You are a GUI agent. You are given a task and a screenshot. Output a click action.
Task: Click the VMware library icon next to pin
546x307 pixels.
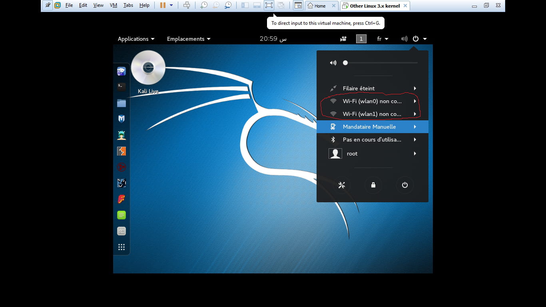click(x=58, y=5)
